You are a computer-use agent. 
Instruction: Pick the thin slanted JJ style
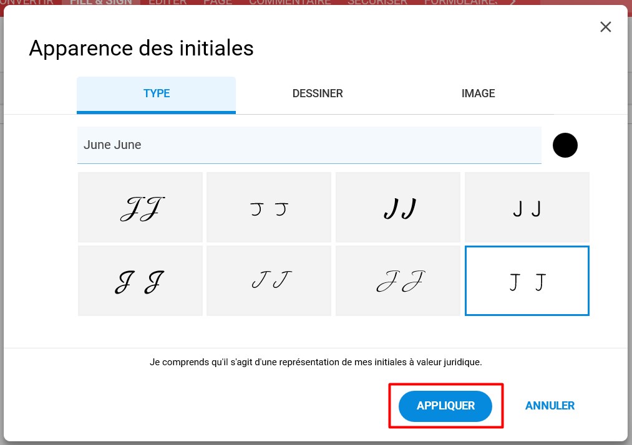269,280
